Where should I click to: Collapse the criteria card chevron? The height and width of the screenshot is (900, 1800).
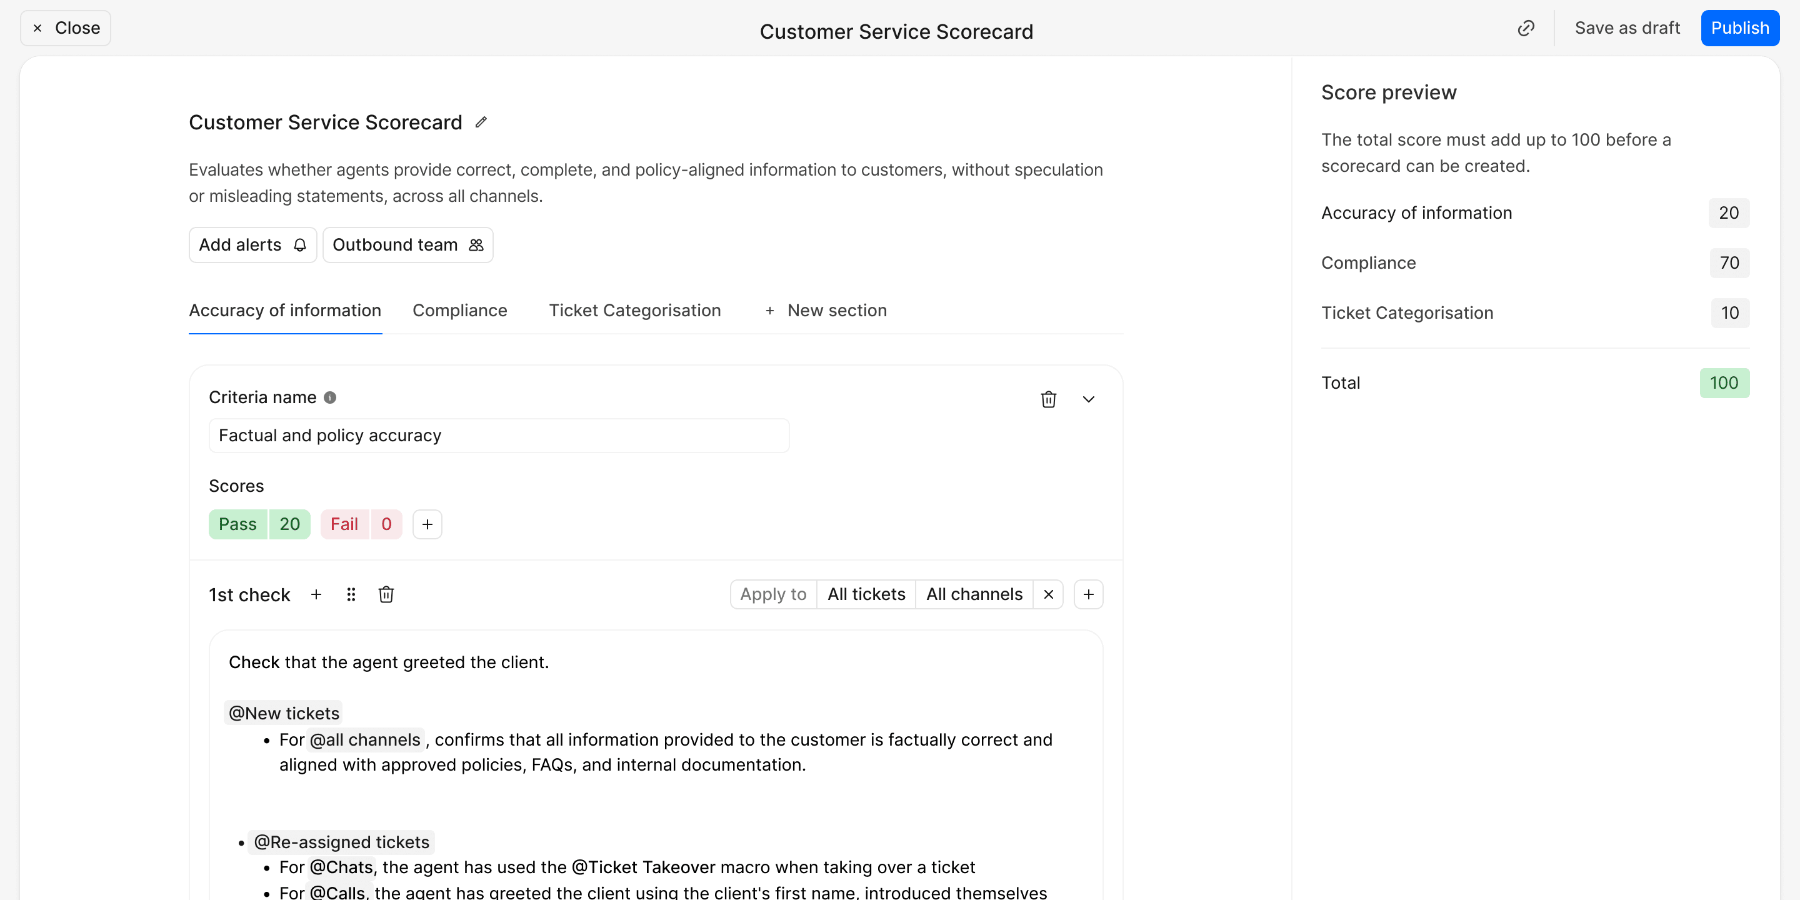[x=1088, y=399]
